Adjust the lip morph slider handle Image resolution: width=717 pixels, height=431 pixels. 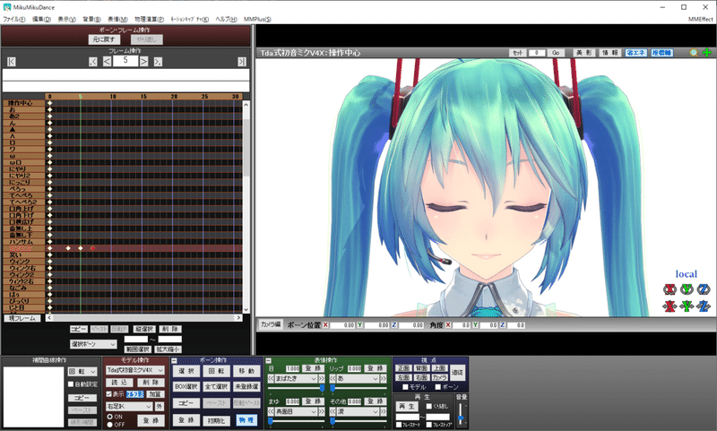click(x=333, y=389)
